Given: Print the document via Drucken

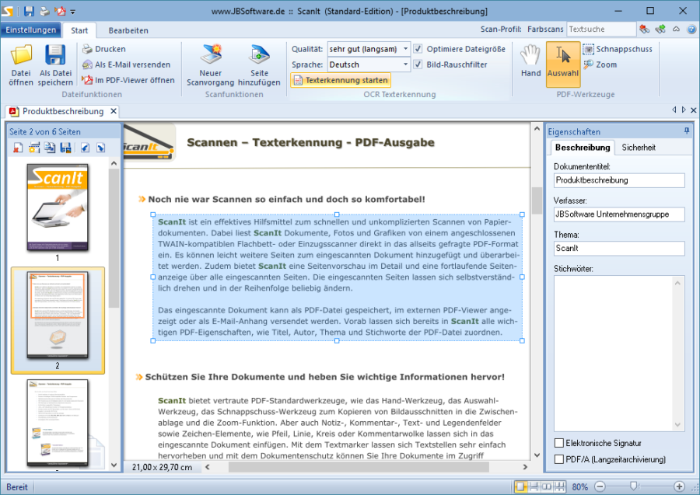Looking at the screenshot, I should 104,49.
